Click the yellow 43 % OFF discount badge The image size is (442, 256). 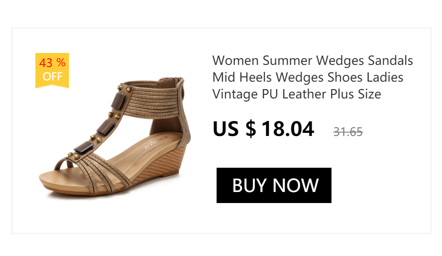(52, 71)
